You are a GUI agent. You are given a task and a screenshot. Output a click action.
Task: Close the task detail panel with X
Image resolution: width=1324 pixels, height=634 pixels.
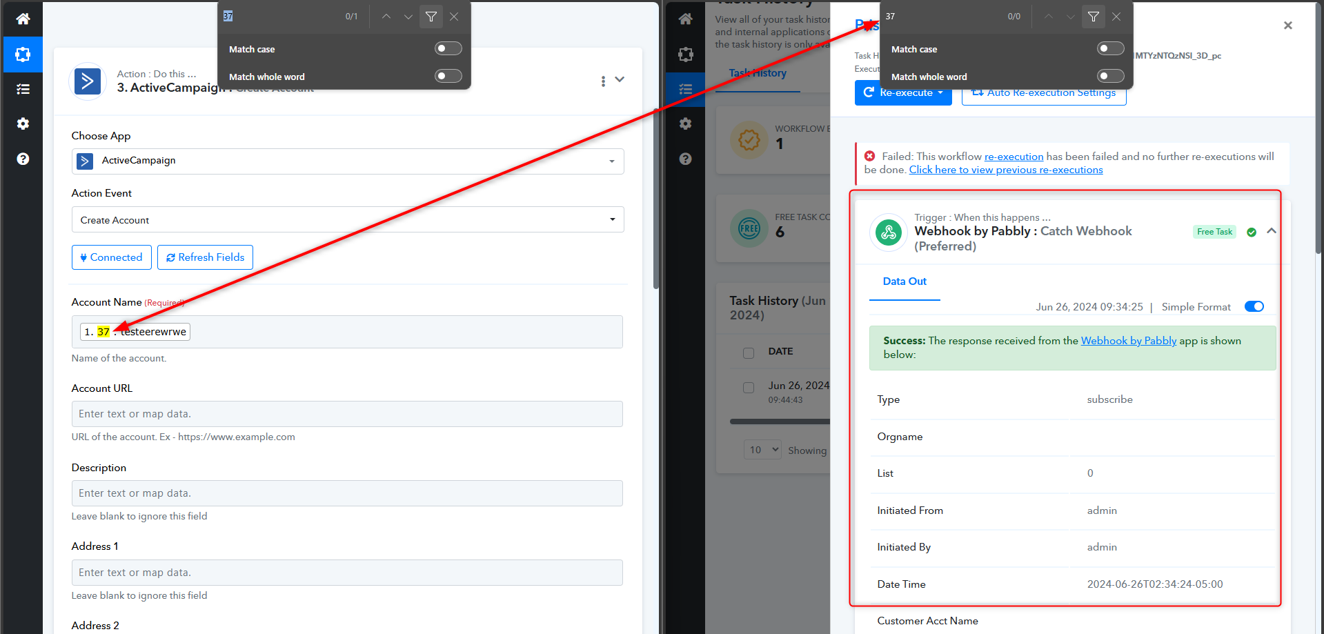1287,26
